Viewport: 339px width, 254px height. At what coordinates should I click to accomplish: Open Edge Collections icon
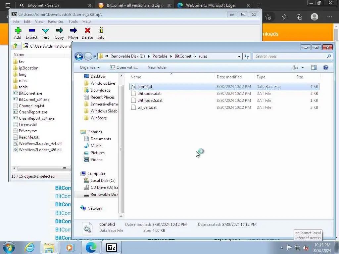pyautogui.click(x=299, y=17)
